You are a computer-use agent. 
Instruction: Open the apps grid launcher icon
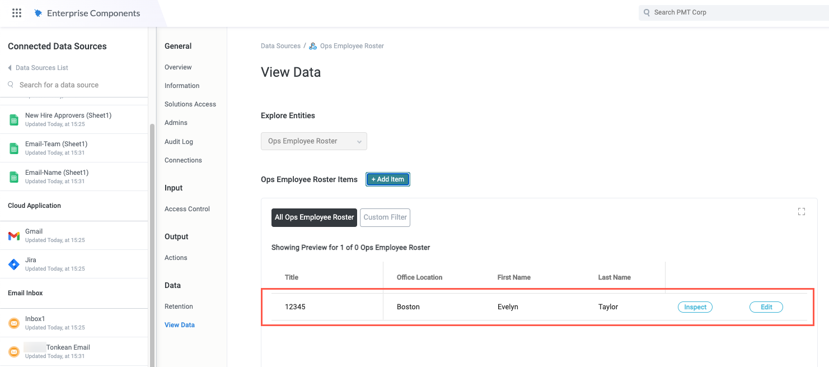17,13
